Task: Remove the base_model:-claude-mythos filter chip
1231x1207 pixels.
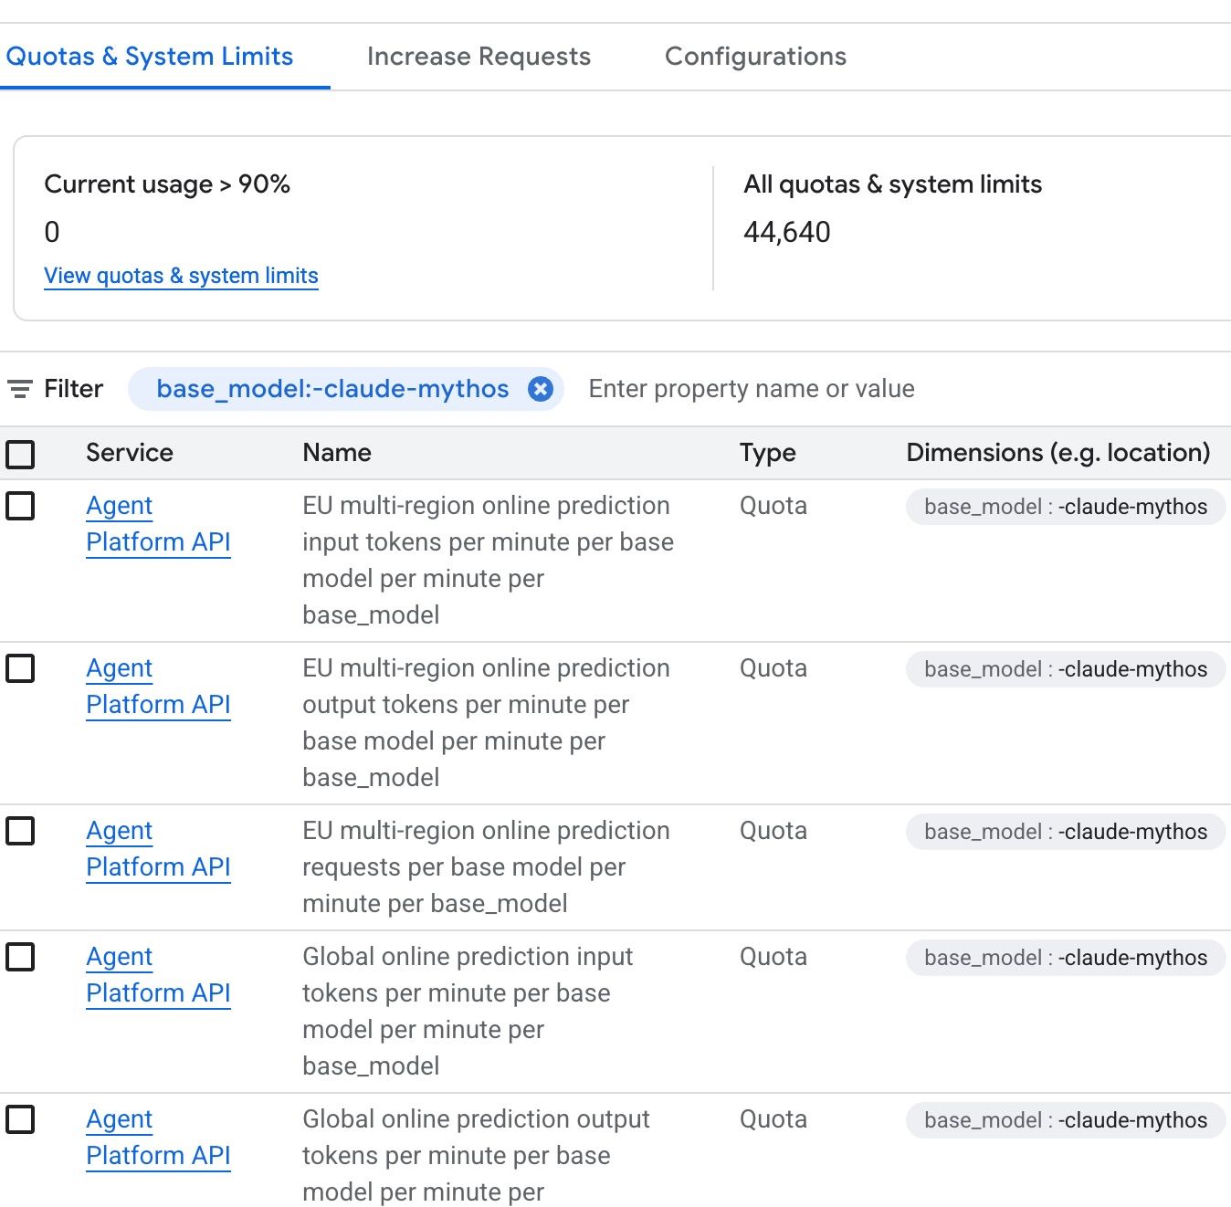Action: (541, 389)
